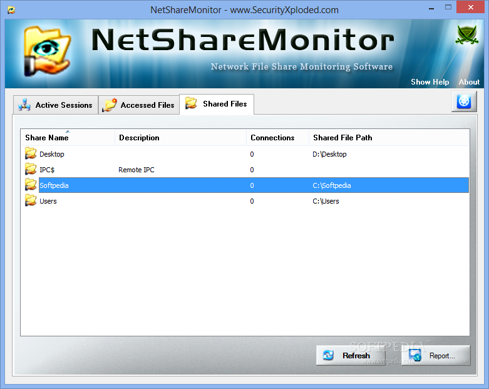
Task: Click the D:\Desktop path cell
Action: pyautogui.click(x=329, y=154)
